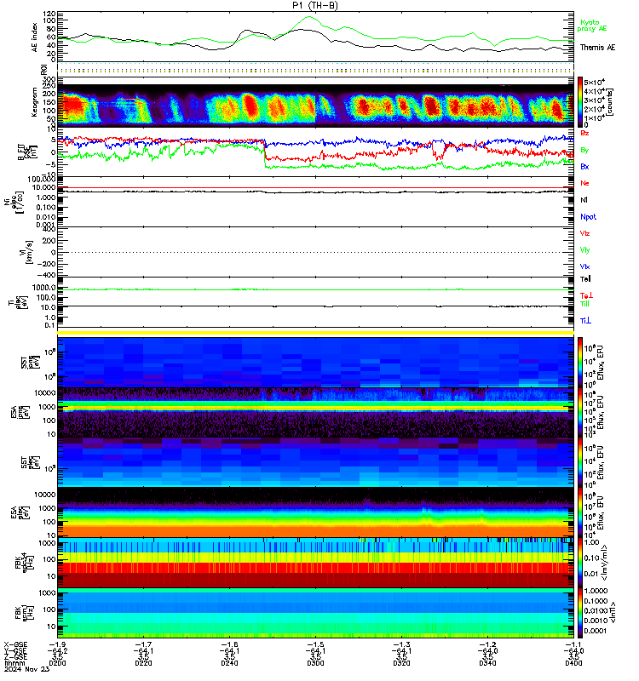Click the FBK mV/m color bar
This screenshot has width=639, height=681.
click(580, 563)
